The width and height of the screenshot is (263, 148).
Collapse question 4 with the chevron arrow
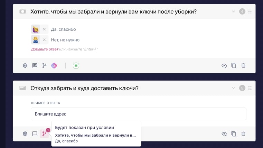[234, 12]
